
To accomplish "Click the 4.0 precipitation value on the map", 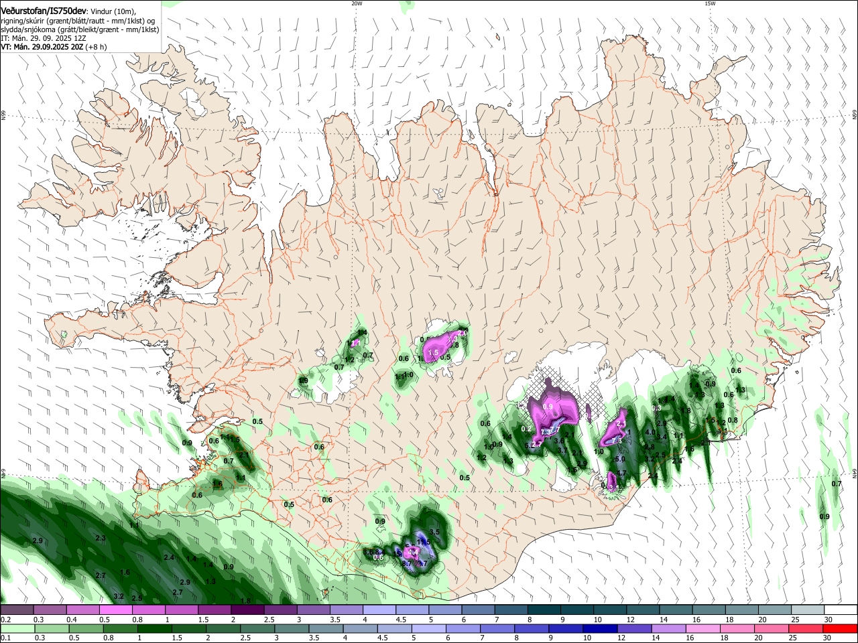I will pyautogui.click(x=650, y=433).
